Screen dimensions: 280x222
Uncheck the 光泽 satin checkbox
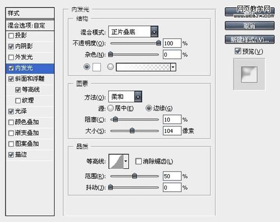pyautogui.click(x=11, y=112)
